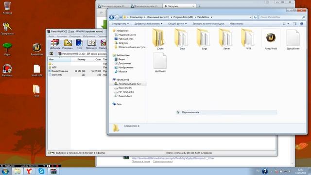Go up one level in WinRAR archive
This screenshot has height=175, width=311.
coord(51,53)
